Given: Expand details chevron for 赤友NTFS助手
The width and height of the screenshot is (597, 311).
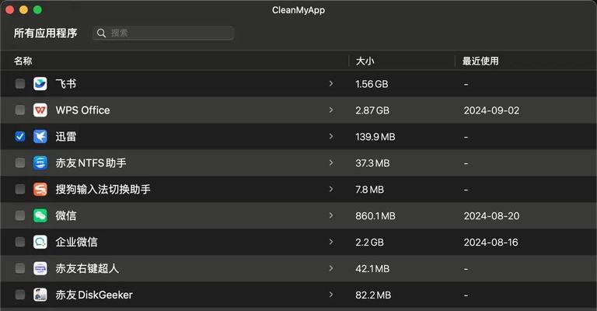Looking at the screenshot, I should pyautogui.click(x=331, y=163).
